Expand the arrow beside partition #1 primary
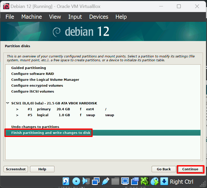Screen dimensions: 207x188 tap(17, 109)
